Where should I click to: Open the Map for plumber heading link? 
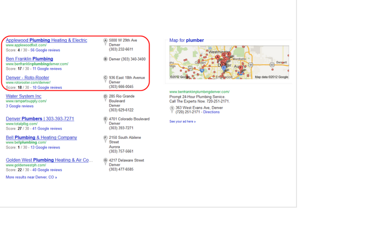coord(187,40)
